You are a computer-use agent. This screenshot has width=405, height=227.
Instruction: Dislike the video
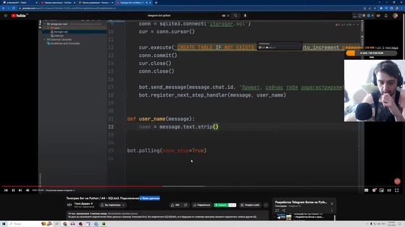tap(185, 205)
